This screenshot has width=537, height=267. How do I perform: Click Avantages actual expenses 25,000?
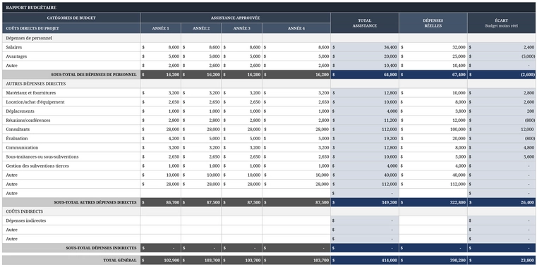(433, 56)
